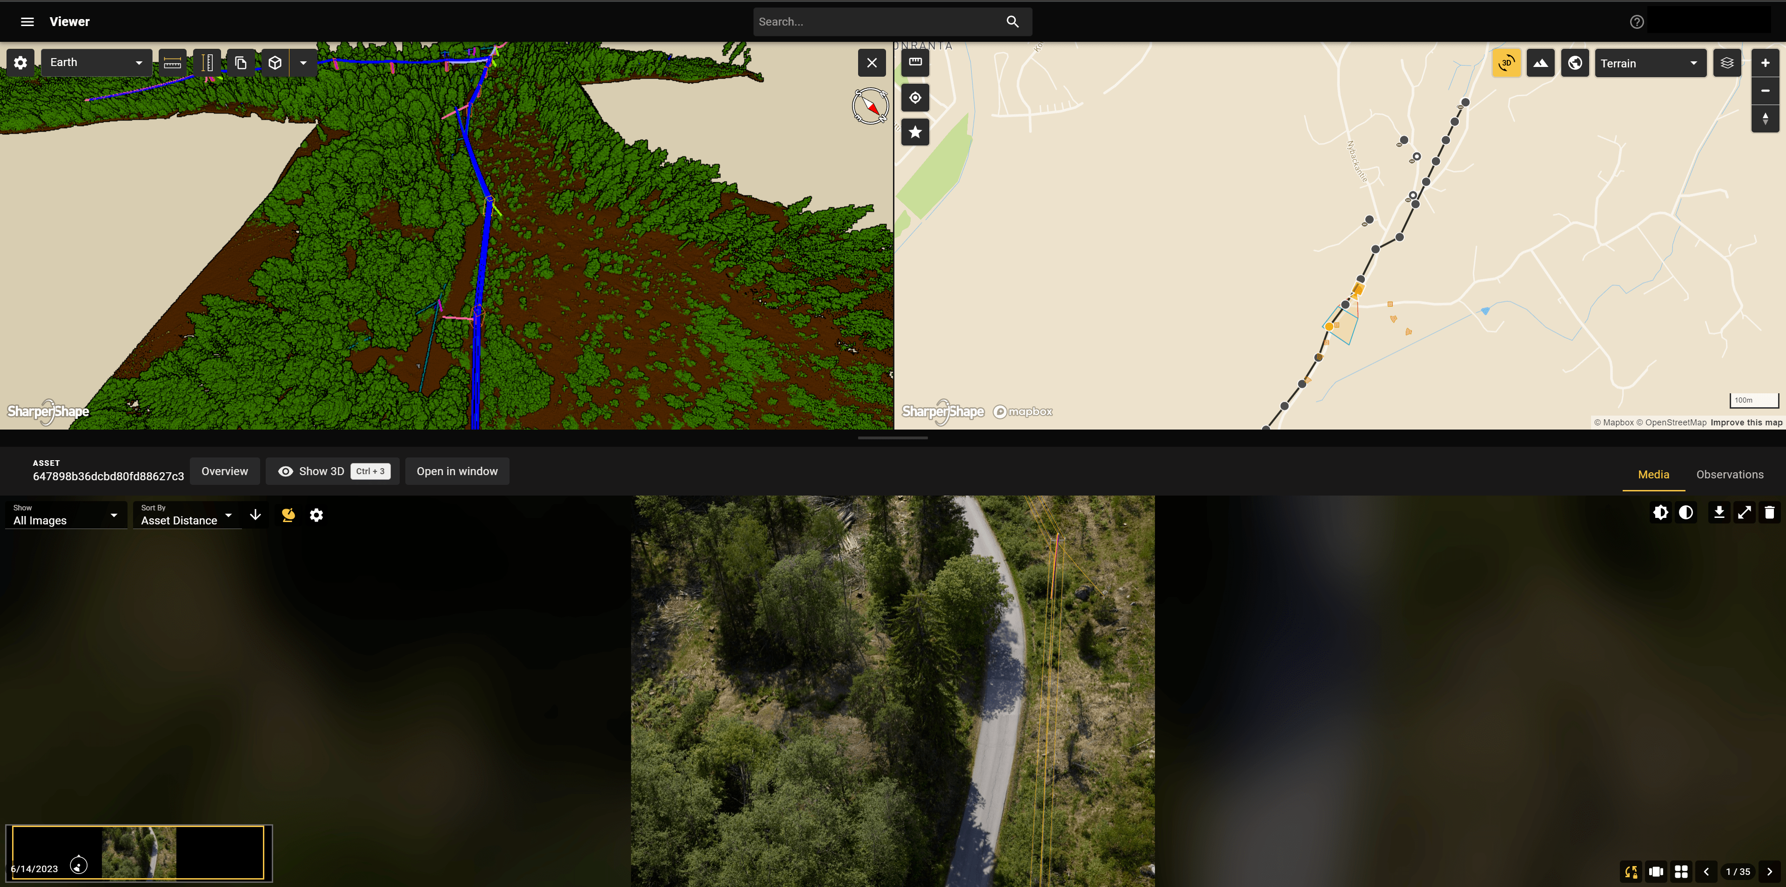The image size is (1786, 887).
Task: Toggle the locked rotation sync icon
Action: coord(1631,872)
